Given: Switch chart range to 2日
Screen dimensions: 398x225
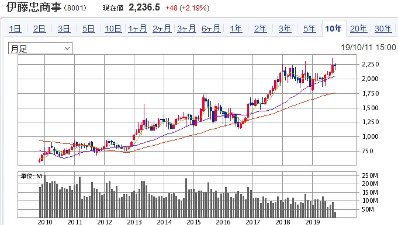Looking at the screenshot, I should (x=39, y=29).
